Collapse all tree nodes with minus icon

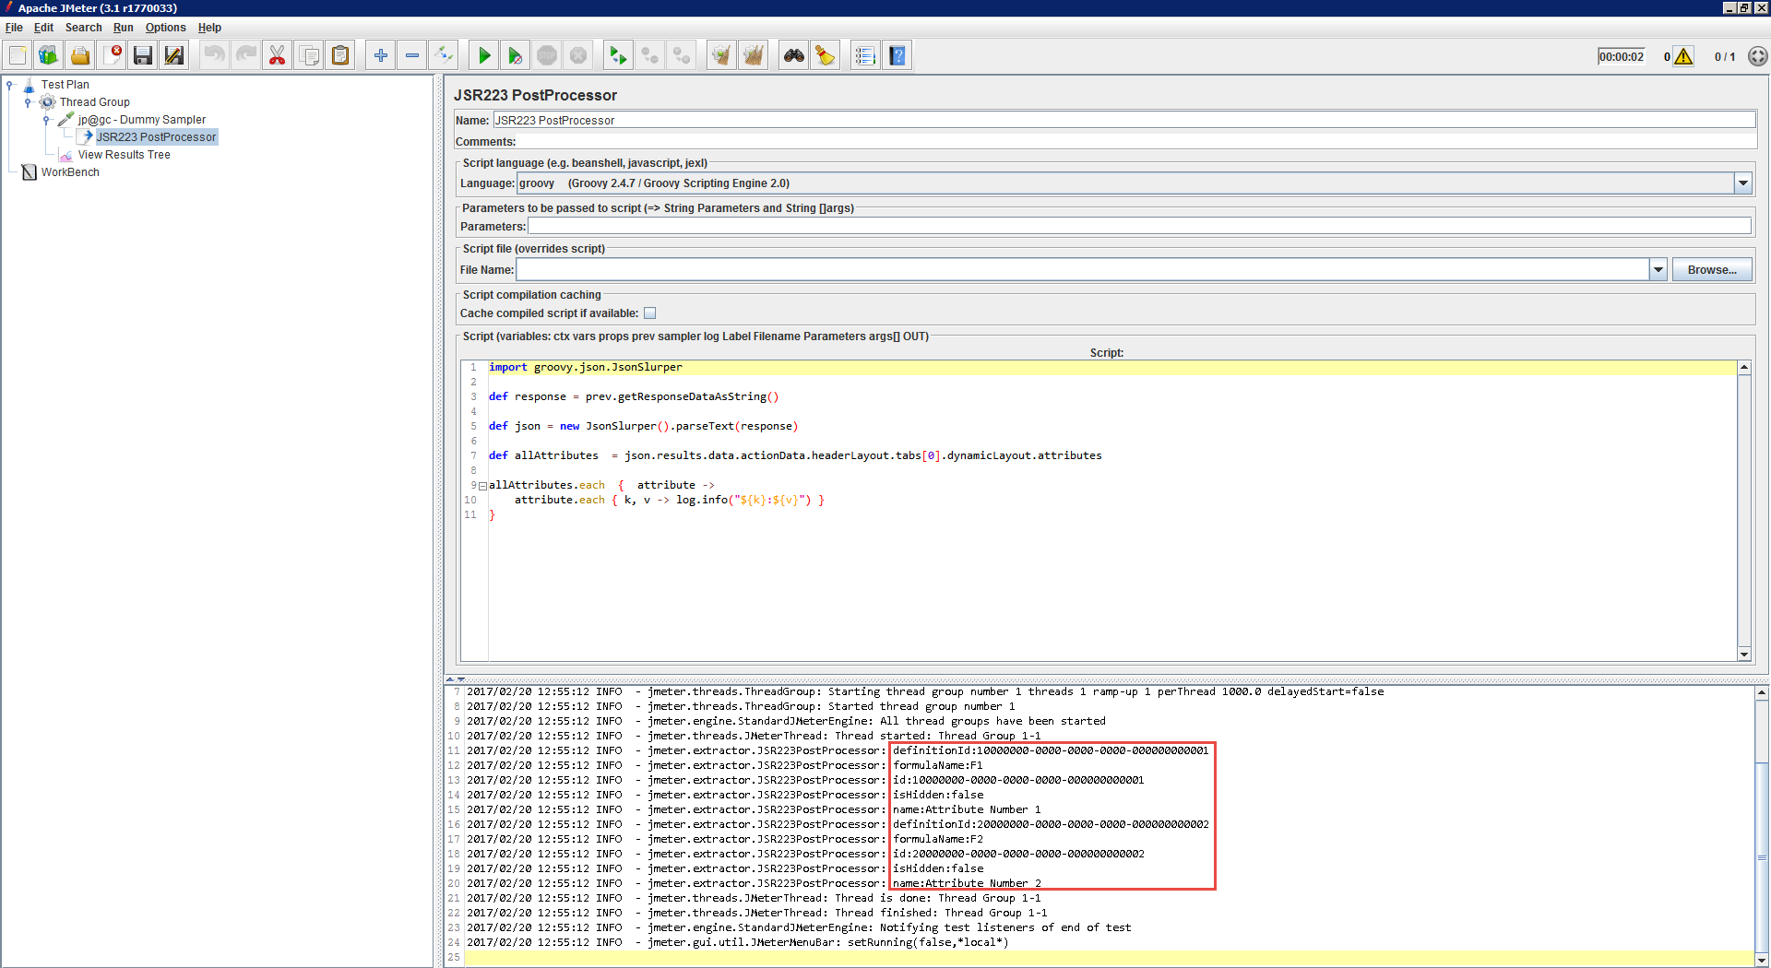(x=411, y=55)
